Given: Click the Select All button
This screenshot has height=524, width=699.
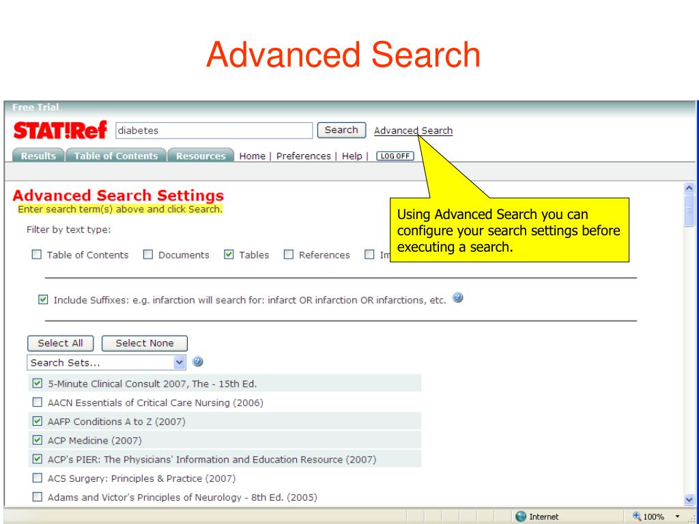Looking at the screenshot, I should click(x=60, y=343).
